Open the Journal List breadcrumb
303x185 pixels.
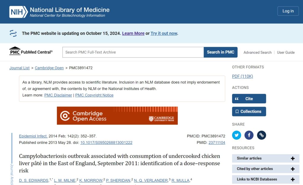(20, 68)
